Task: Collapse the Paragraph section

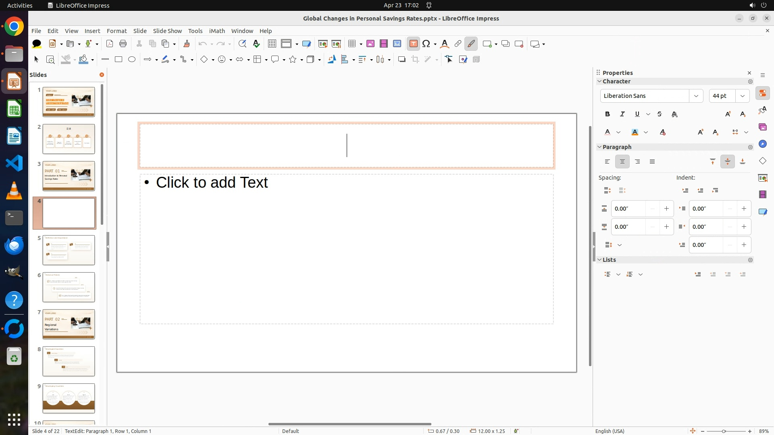Action: click(599, 147)
